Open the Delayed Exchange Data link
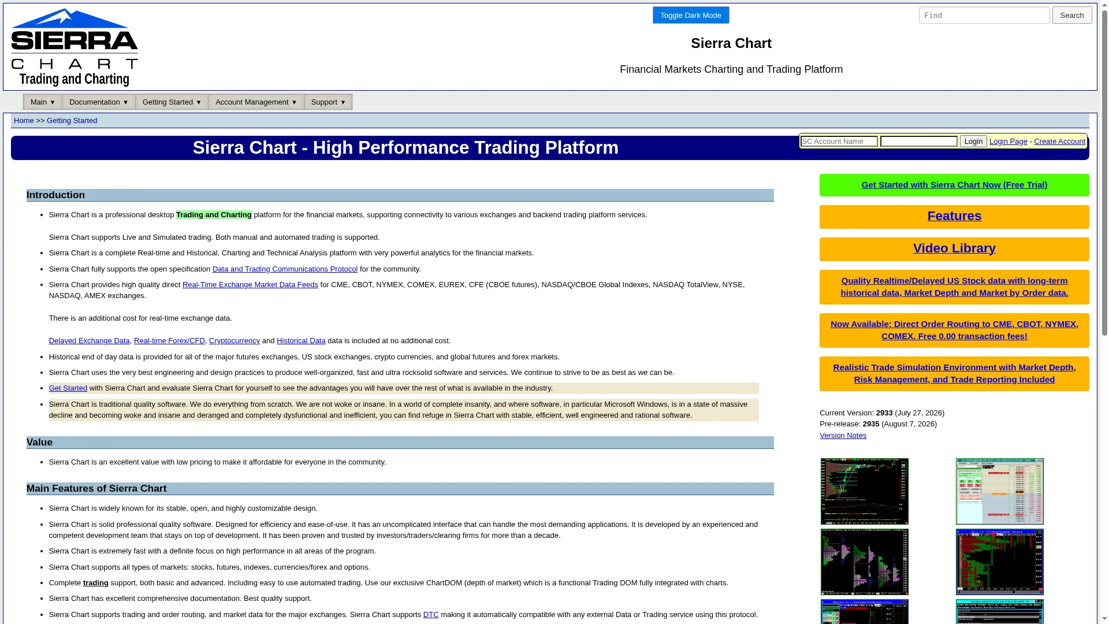Screen dimensions: 1109x624 tap(90, 341)
